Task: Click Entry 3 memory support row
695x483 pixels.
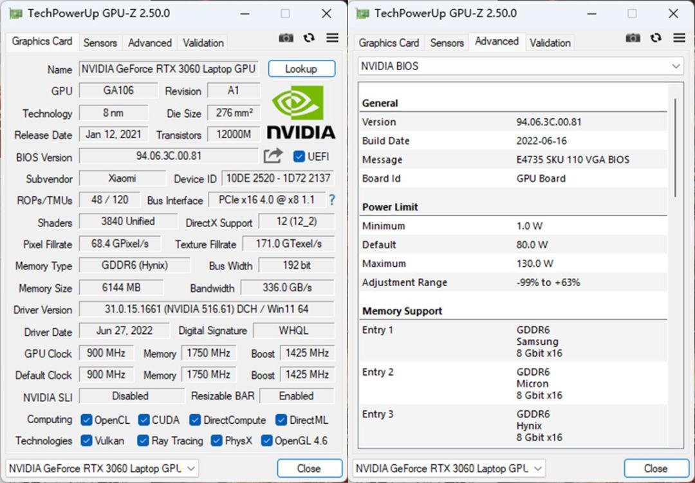Action: point(514,425)
